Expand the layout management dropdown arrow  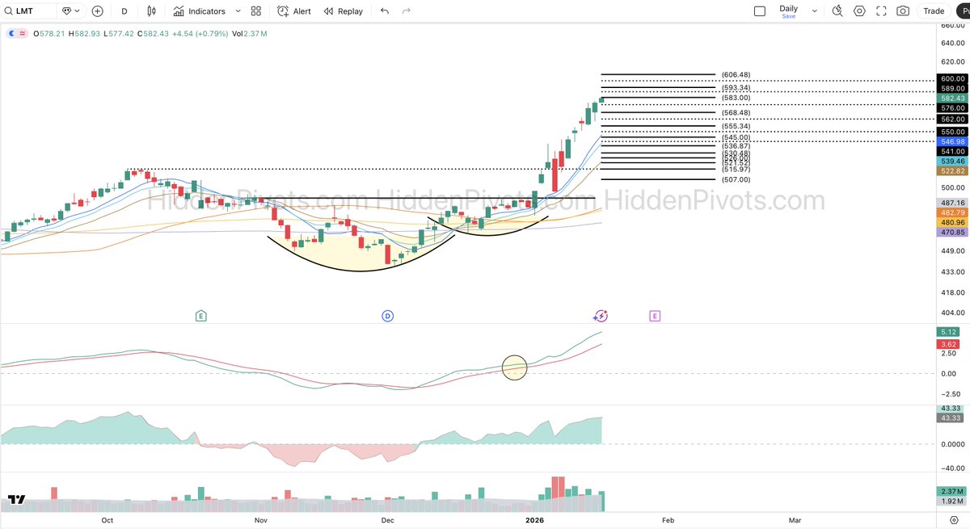814,11
